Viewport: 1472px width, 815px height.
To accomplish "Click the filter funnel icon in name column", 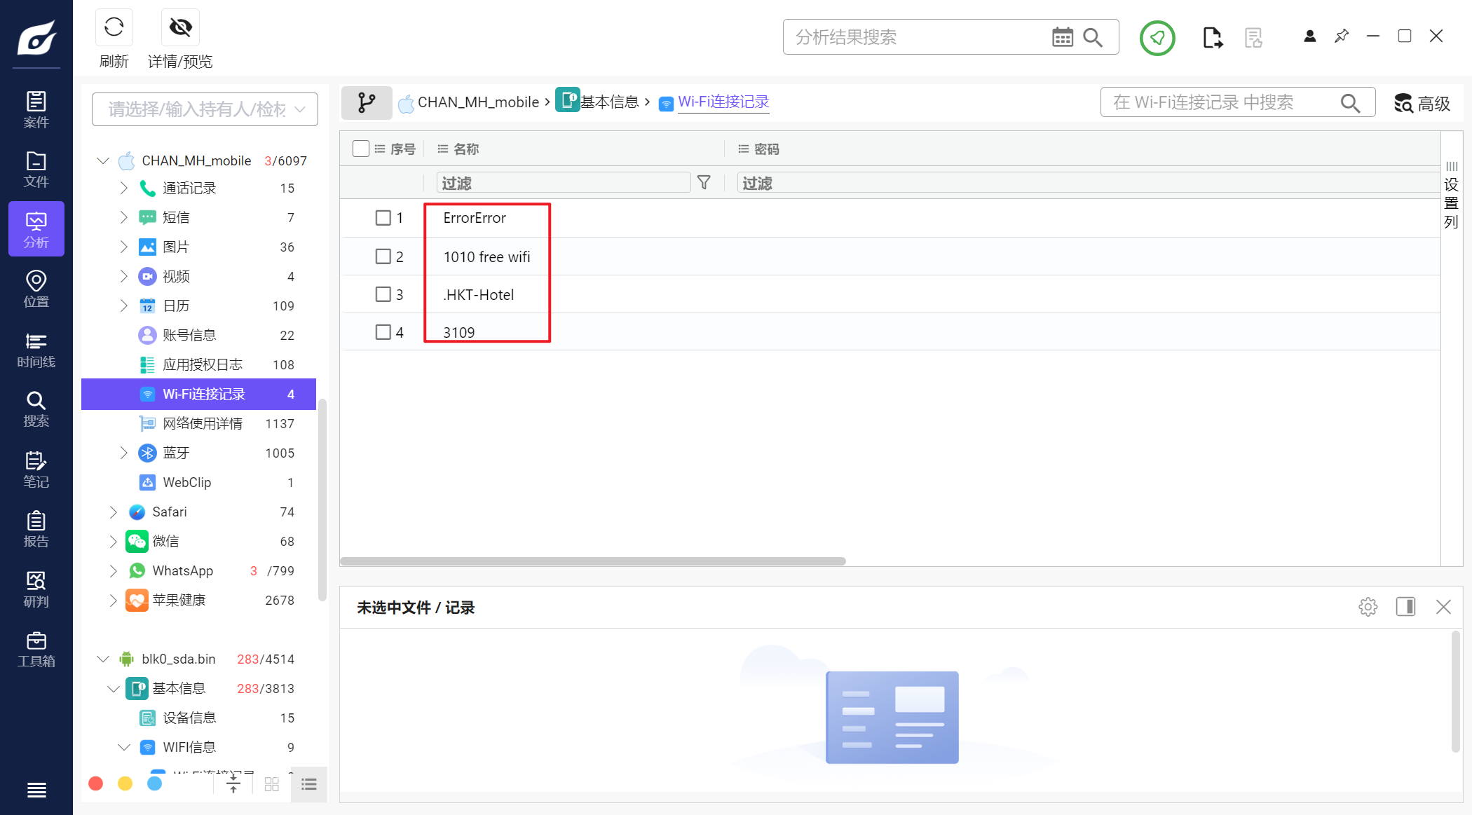I will 704,183.
